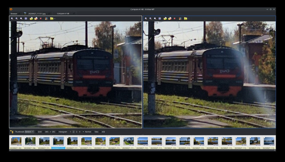Select the A/B view radio button

click(x=102, y=132)
